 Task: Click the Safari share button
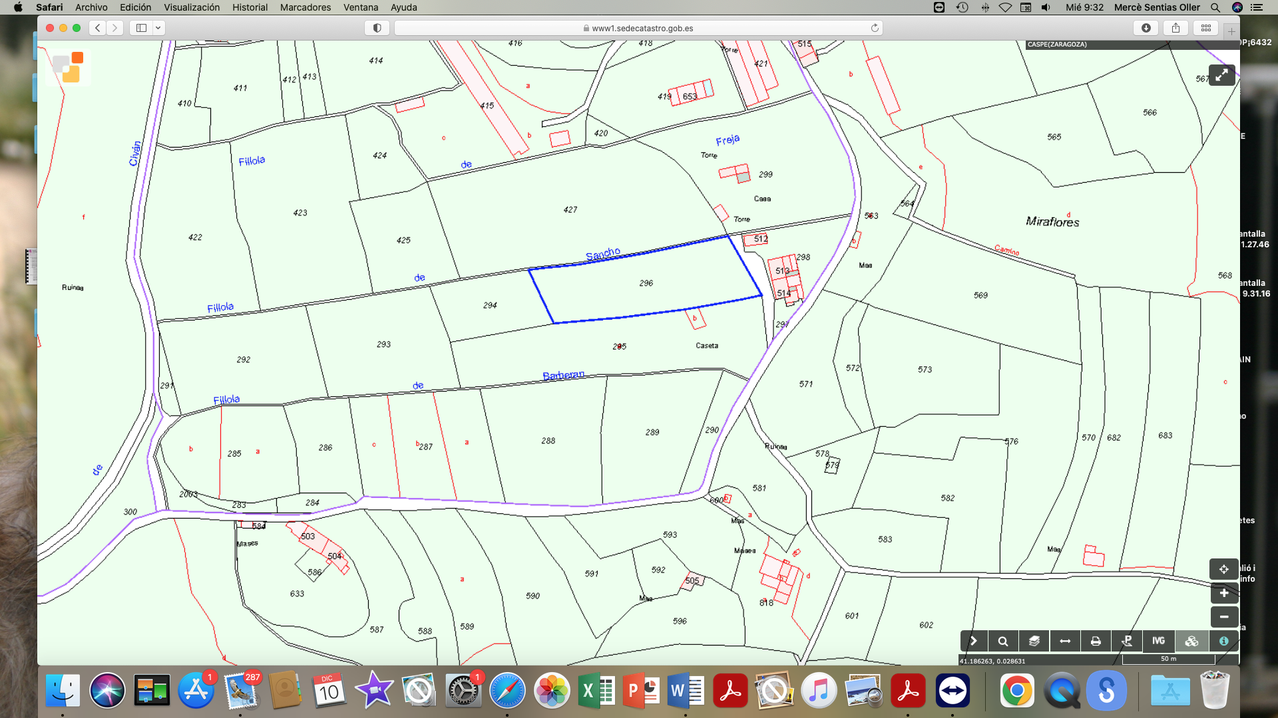[1175, 28]
